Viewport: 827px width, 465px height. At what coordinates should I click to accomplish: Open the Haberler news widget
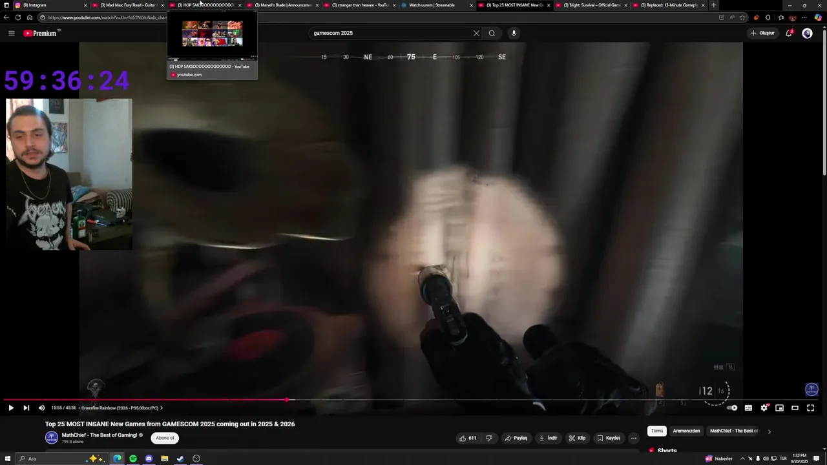click(x=718, y=459)
